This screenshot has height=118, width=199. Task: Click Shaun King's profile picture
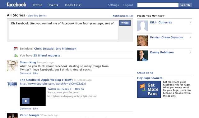[12, 66]
